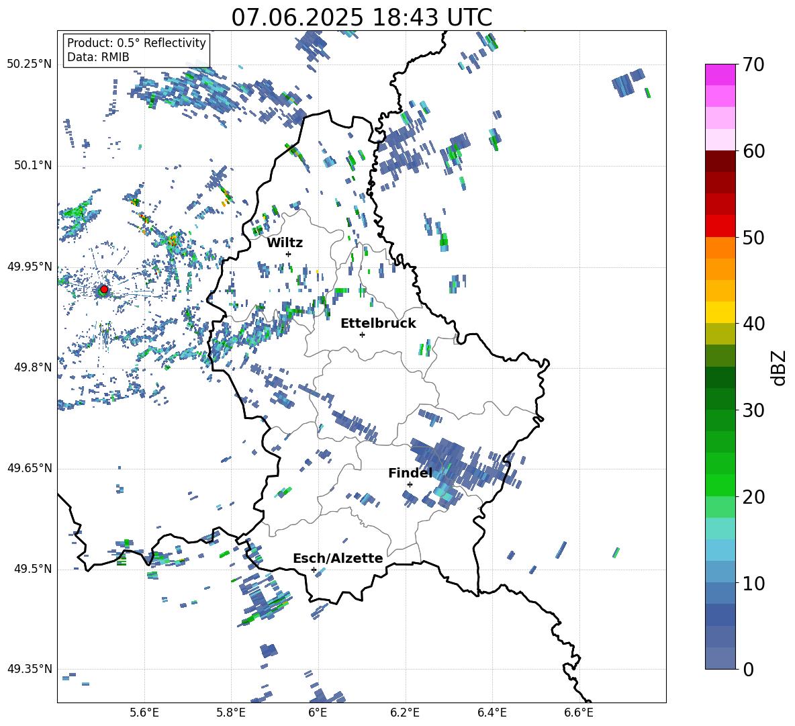Screen dimensions: 795x726
Task: Click the 6.4°E longitude label
Action: pyautogui.click(x=492, y=713)
